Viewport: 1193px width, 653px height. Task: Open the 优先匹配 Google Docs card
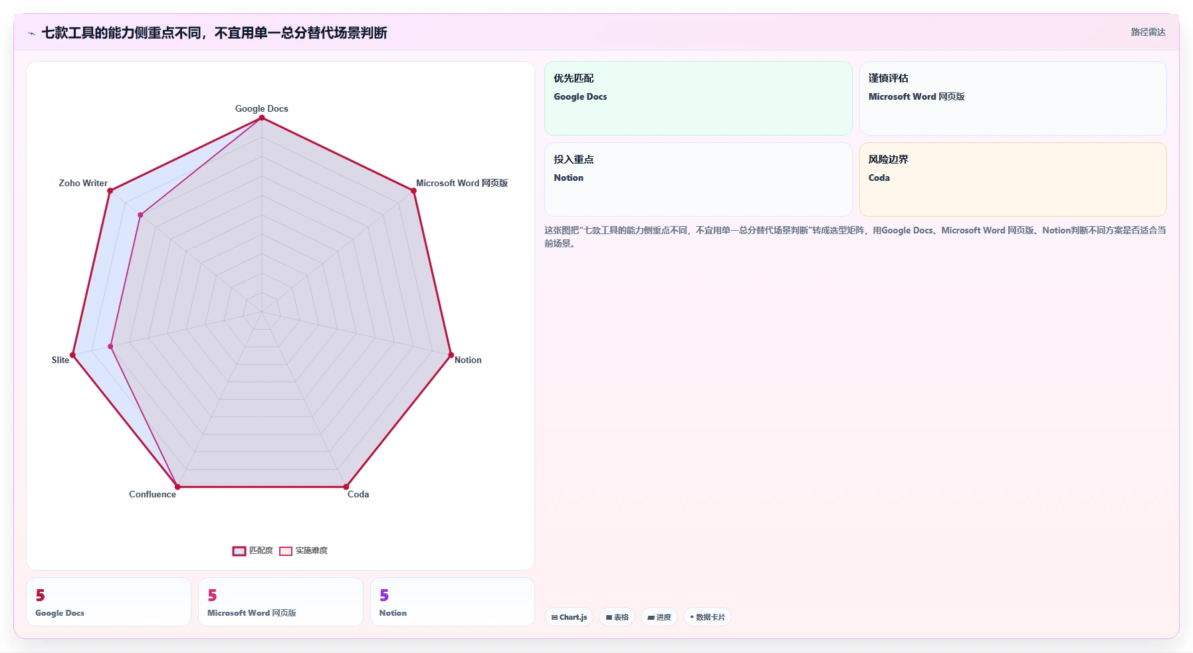[x=698, y=98]
